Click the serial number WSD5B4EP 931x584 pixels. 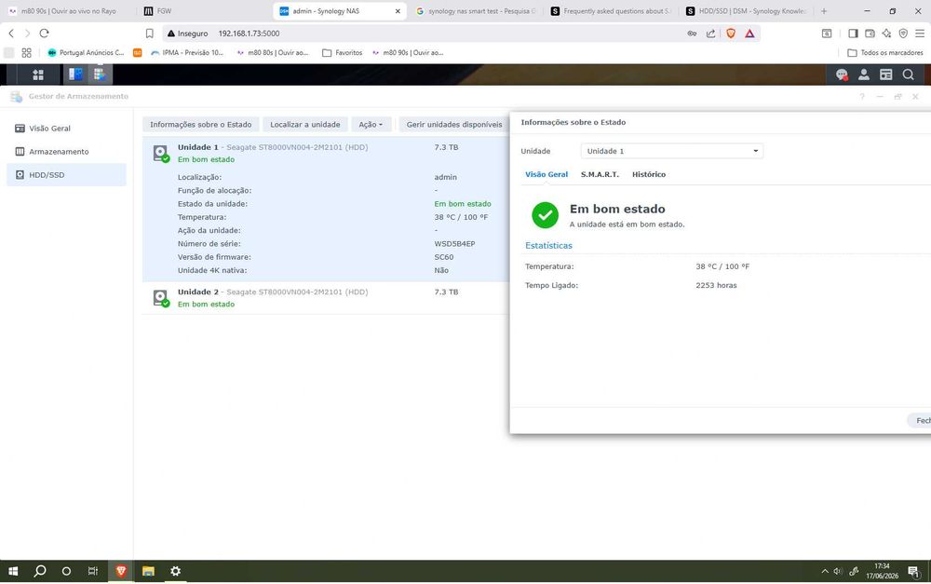[454, 244]
